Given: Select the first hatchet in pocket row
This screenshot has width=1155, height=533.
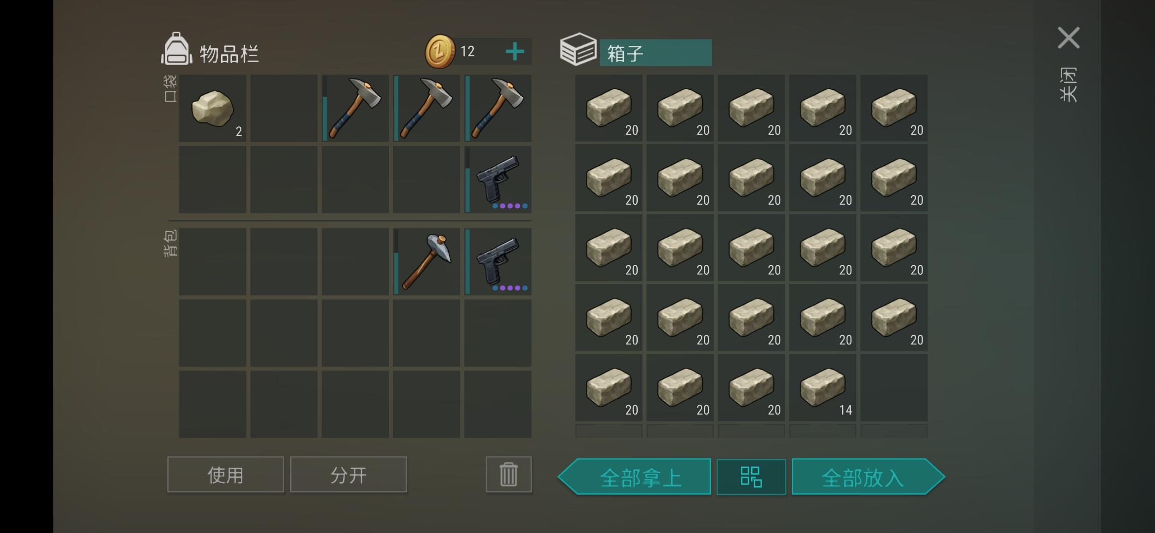Looking at the screenshot, I should click(x=355, y=109).
